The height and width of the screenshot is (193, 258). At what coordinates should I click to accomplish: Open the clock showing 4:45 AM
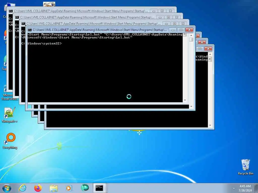(245, 186)
